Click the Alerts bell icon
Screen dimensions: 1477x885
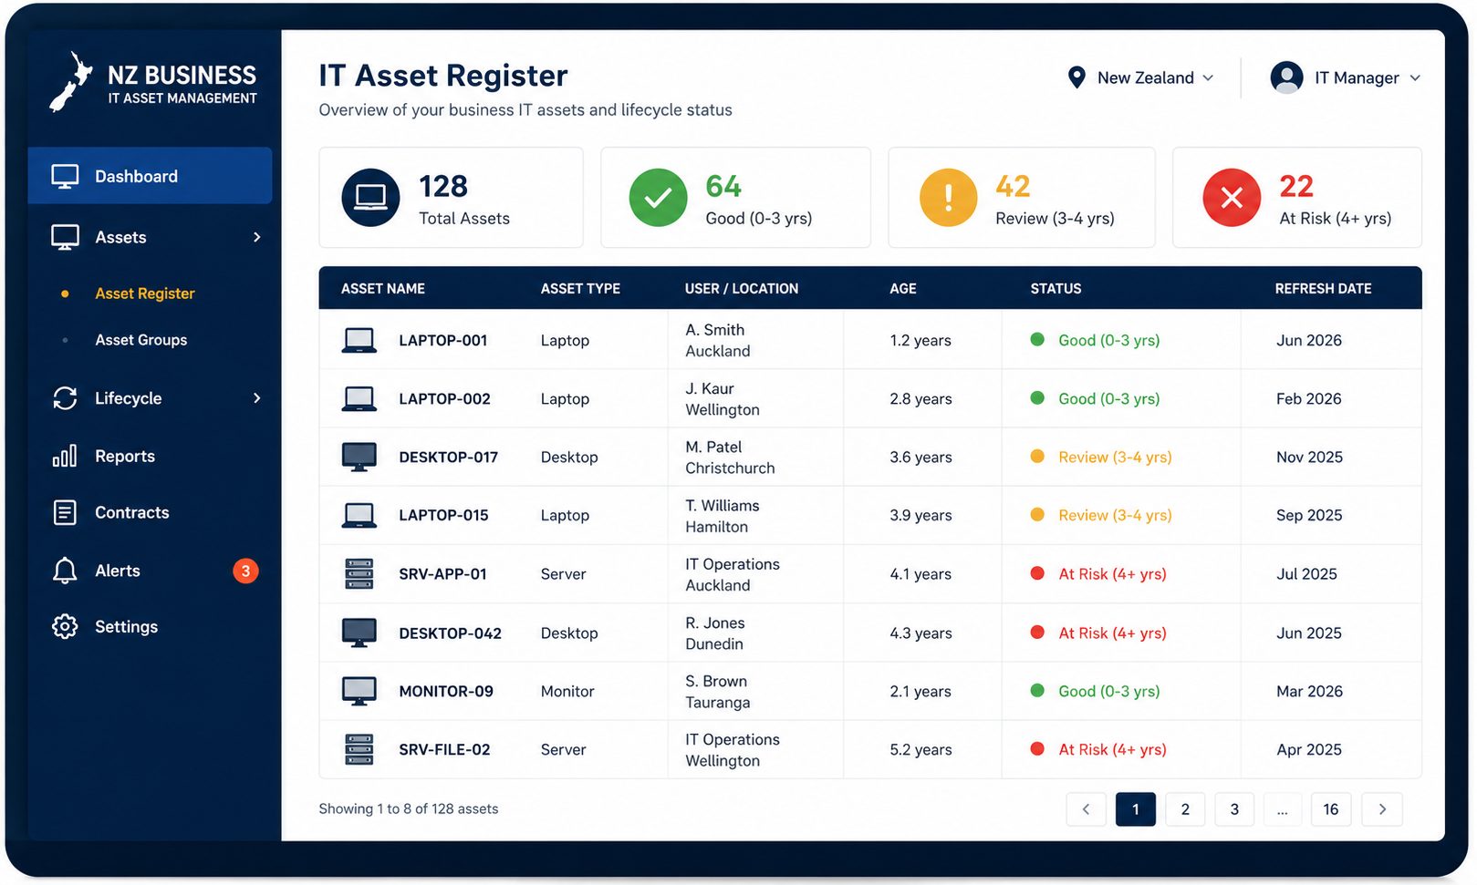(65, 571)
